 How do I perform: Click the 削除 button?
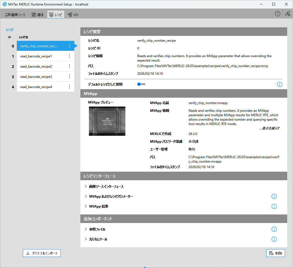click(275, 253)
